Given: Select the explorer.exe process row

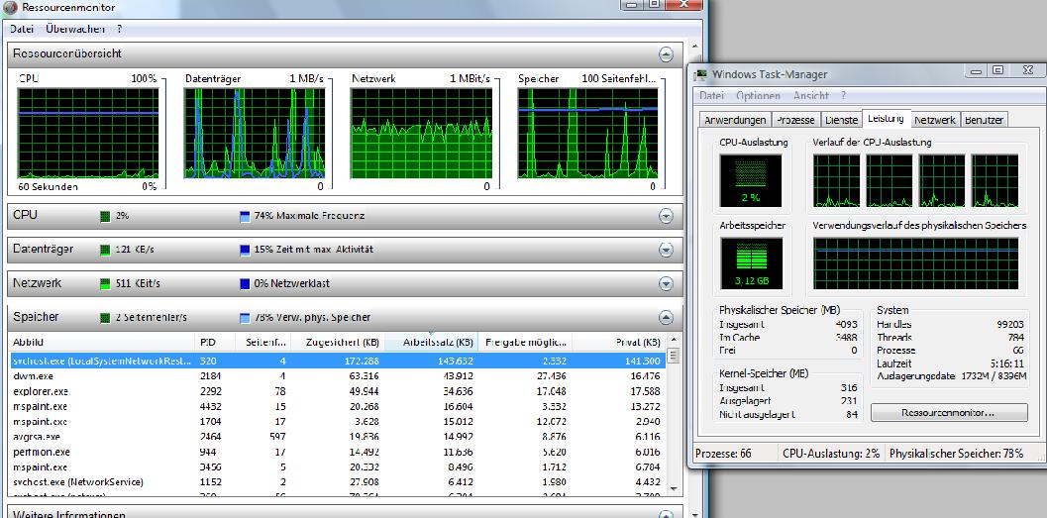Looking at the screenshot, I should point(337,391).
